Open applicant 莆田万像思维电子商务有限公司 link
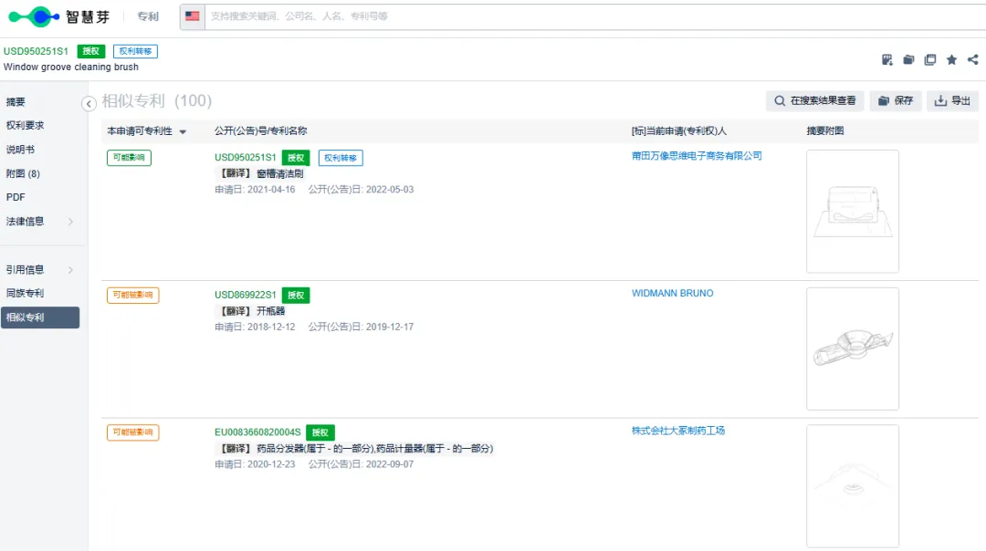 [697, 156]
